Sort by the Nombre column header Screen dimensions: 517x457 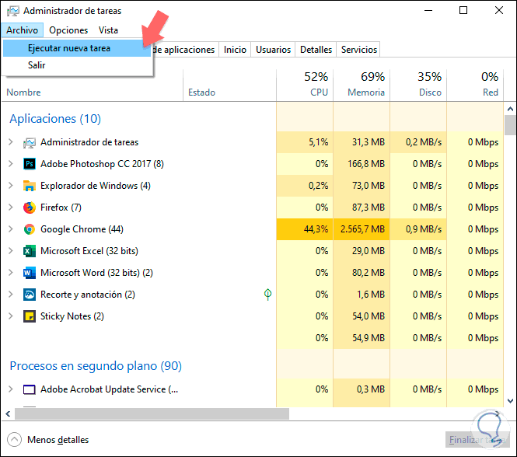pos(24,92)
